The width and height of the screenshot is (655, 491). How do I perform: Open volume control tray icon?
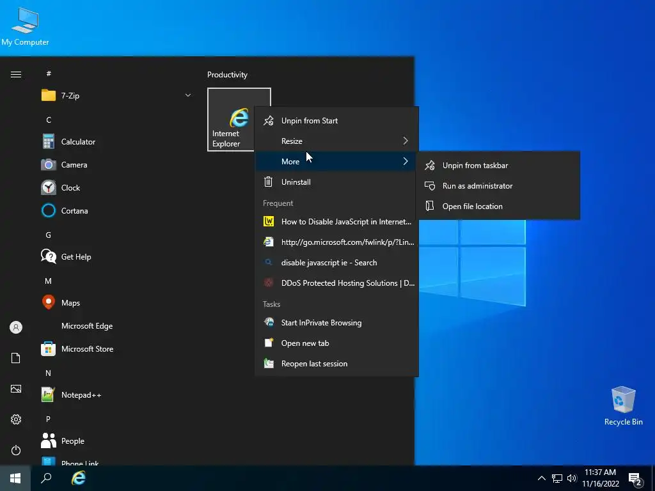coord(572,478)
